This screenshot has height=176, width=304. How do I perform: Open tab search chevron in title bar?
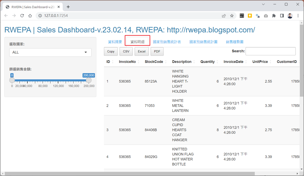tap(263, 4)
